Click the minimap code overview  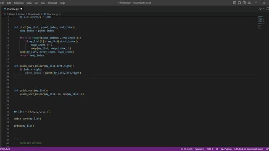tap(261, 22)
